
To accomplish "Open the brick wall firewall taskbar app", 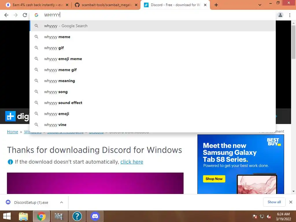I will pyautogui.click(x=59, y=216).
